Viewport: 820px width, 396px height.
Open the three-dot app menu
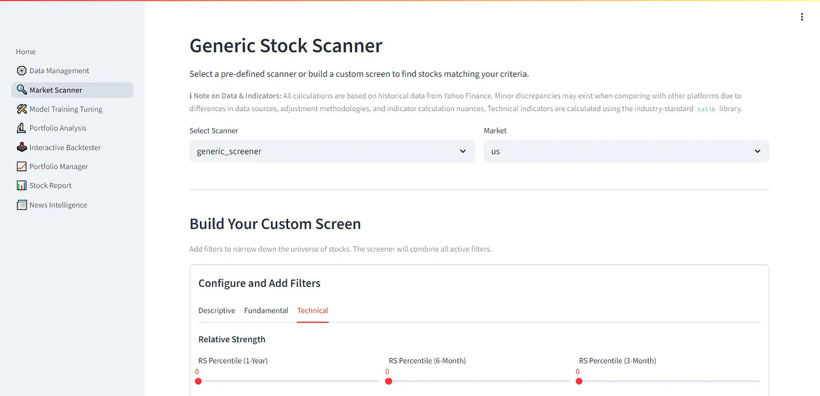802,16
